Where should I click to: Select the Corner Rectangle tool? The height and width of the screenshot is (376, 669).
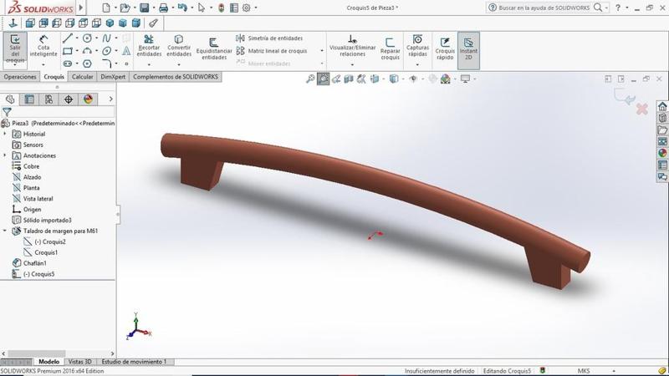click(x=68, y=51)
